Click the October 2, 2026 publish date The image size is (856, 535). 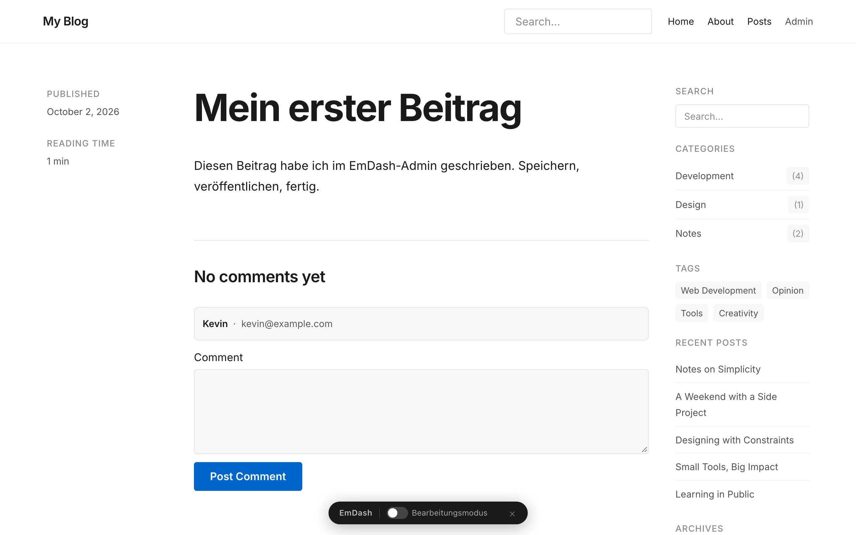pos(83,112)
